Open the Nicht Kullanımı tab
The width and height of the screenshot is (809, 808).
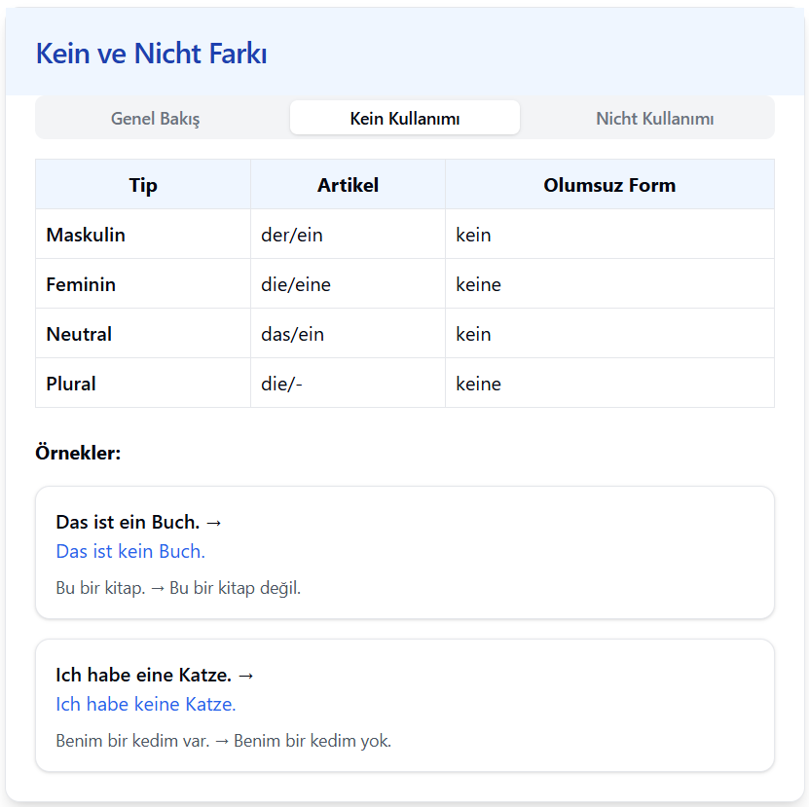click(654, 117)
